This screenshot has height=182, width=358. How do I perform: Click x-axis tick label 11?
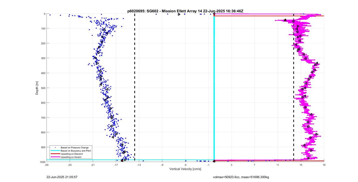[x=278, y=165]
